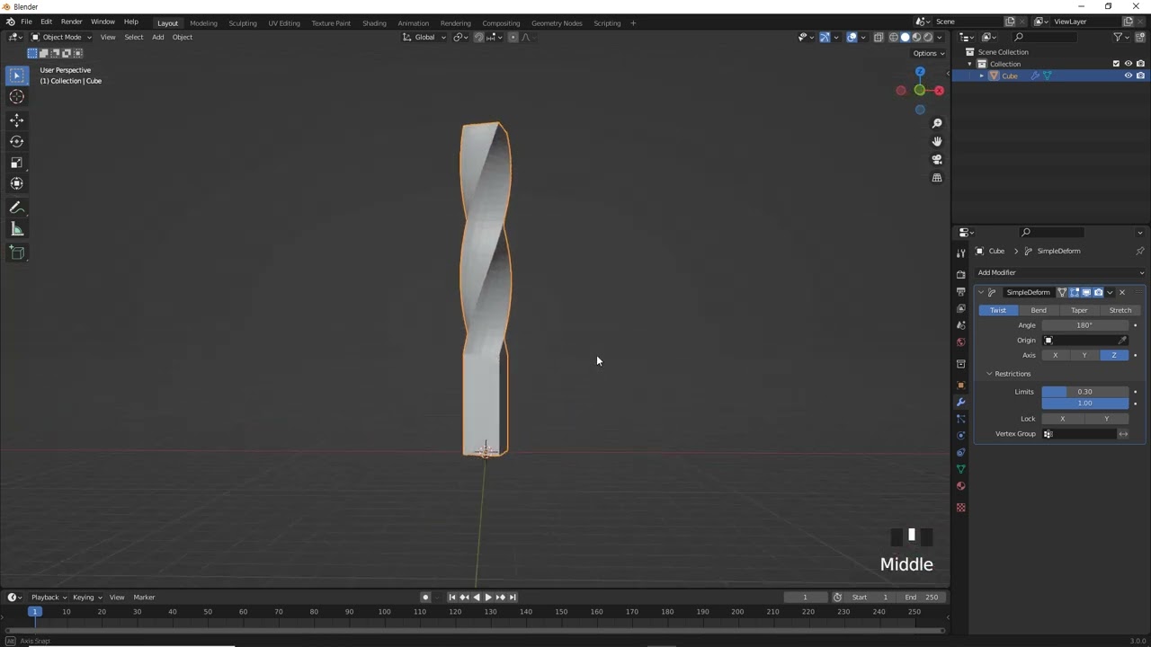Choose the Bend deform mode
Screen dimensions: 1151x647
[x=1039, y=310]
